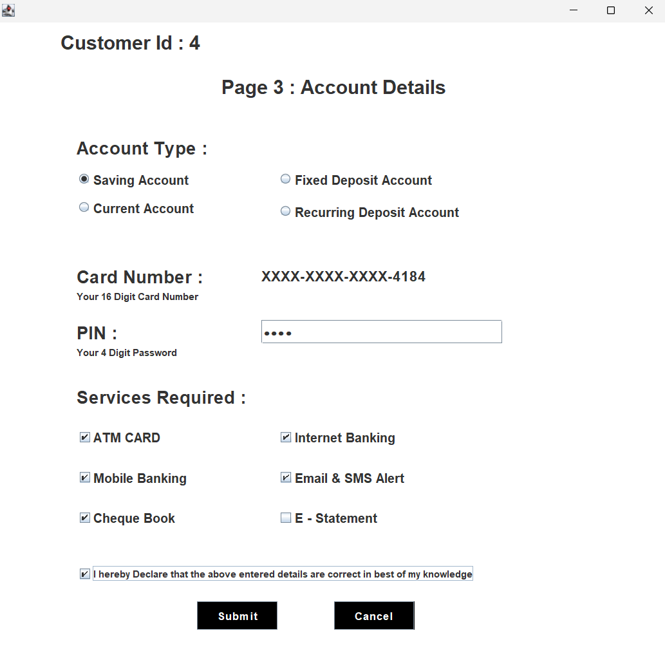Toggle the ATM CARD checkbox
Screen dimensions: 665x649
(84, 437)
